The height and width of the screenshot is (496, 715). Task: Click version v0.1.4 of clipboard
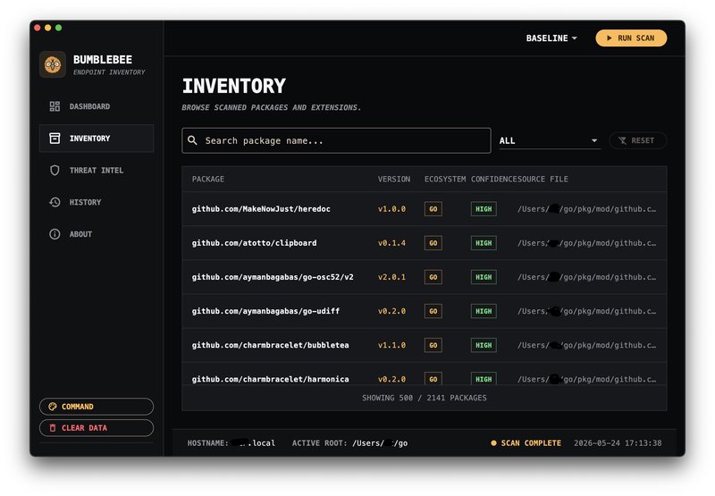[391, 243]
